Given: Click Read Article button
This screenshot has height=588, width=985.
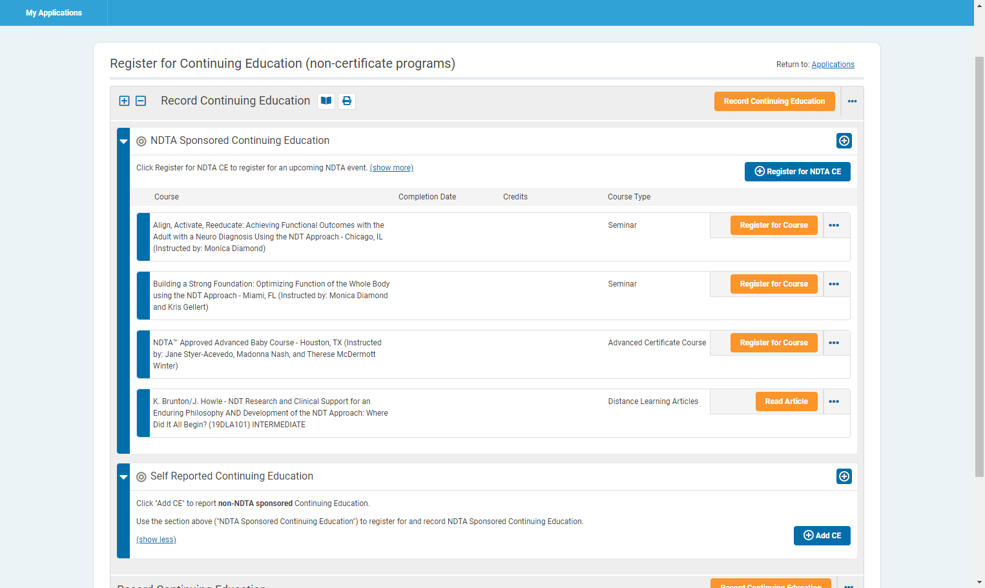Looking at the screenshot, I should pos(787,401).
